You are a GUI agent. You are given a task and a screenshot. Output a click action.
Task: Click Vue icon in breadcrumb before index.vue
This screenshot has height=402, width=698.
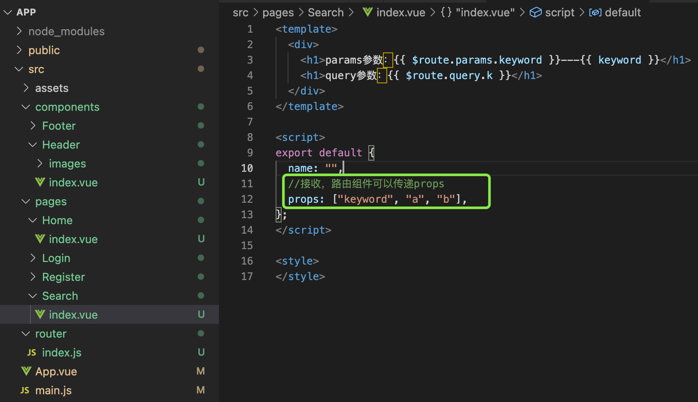(x=367, y=12)
